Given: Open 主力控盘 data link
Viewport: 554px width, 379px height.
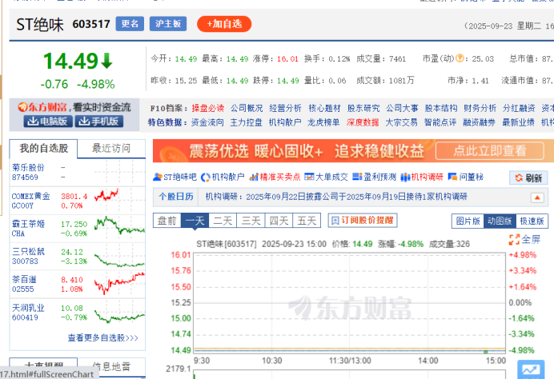Looking at the screenshot, I should click(x=247, y=122).
